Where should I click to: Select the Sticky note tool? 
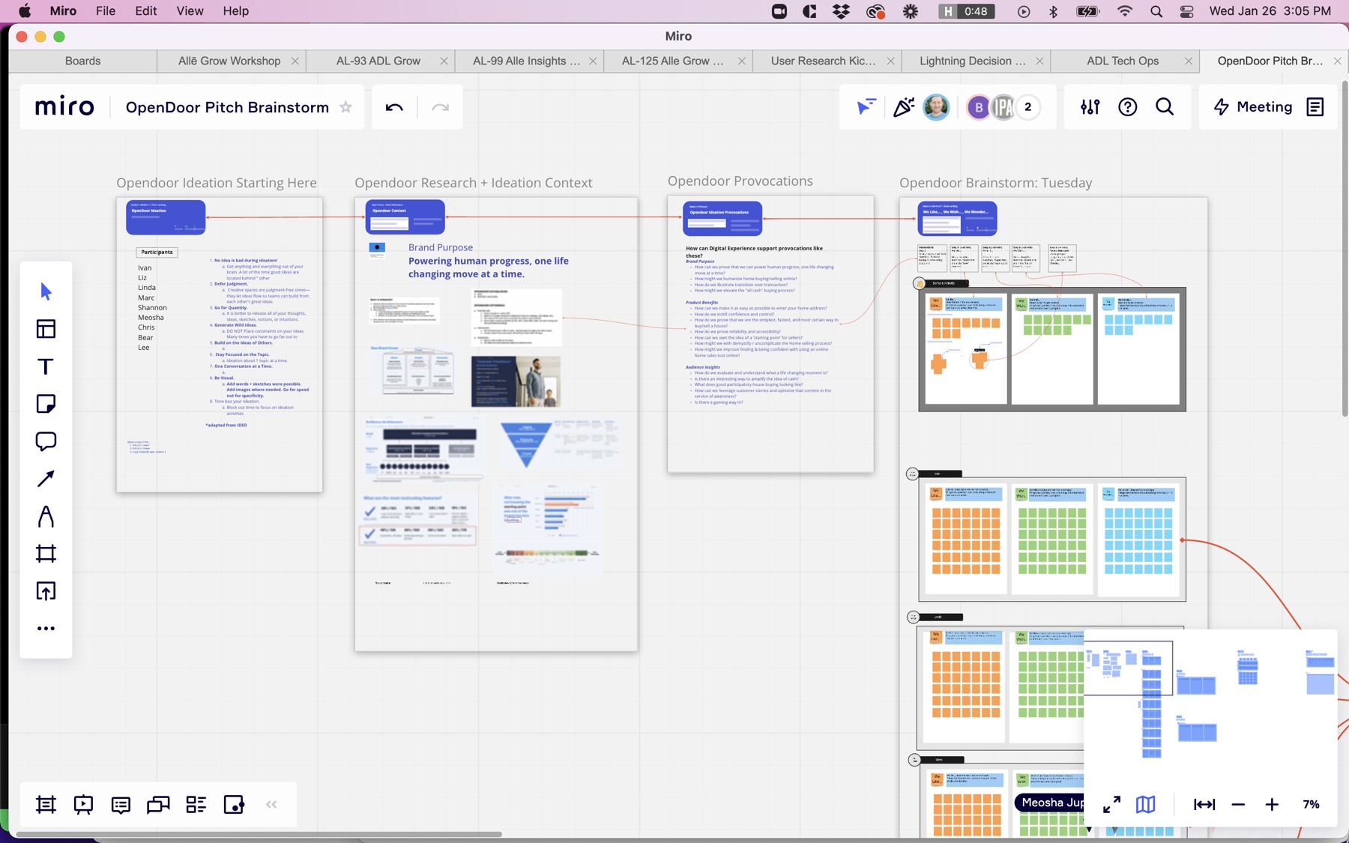pos(46,404)
